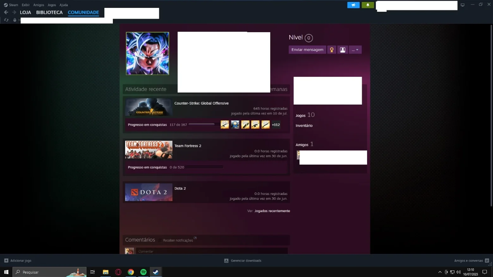
Task: Click the Pesquisar taskbar search box
Action: click(49, 272)
